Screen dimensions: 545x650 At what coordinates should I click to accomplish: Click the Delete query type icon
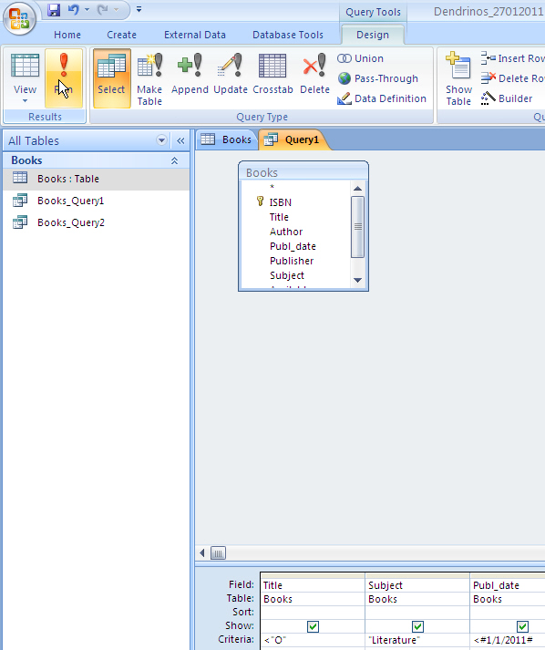click(314, 74)
